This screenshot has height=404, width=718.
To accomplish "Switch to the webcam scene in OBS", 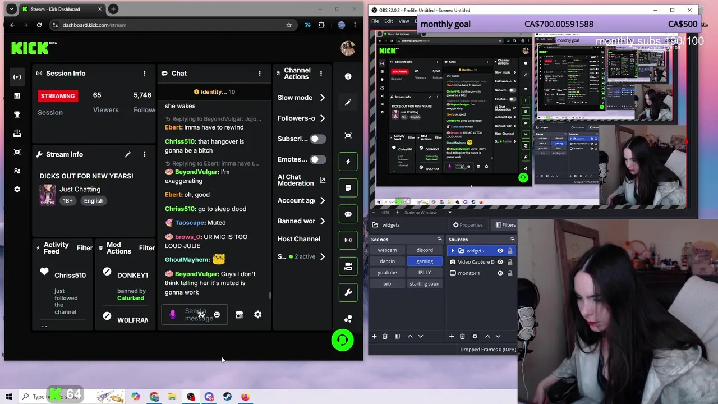I will pyautogui.click(x=387, y=250).
